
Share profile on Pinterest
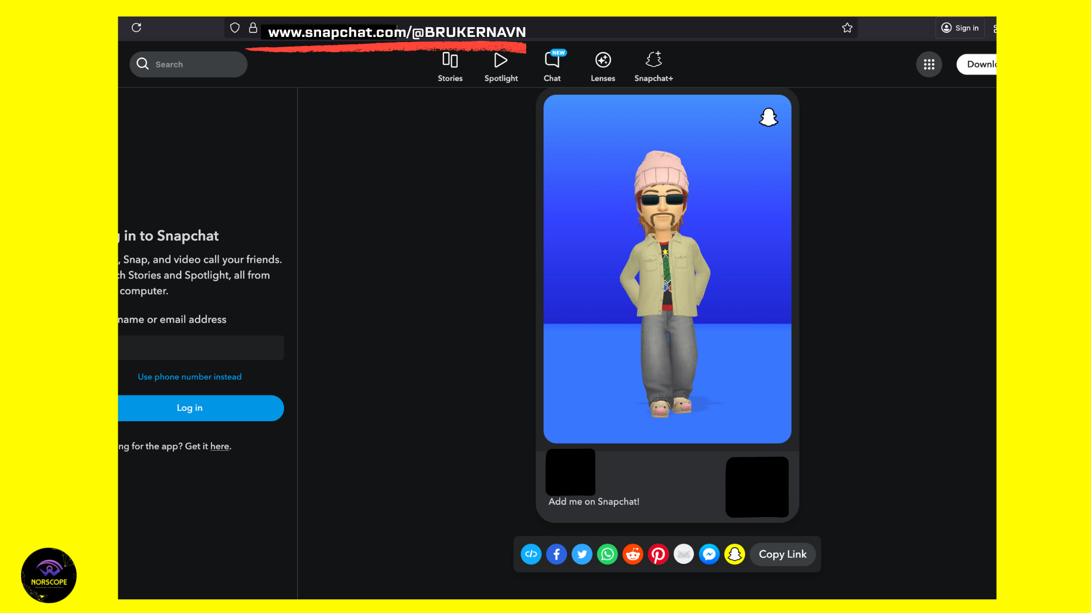click(x=658, y=554)
